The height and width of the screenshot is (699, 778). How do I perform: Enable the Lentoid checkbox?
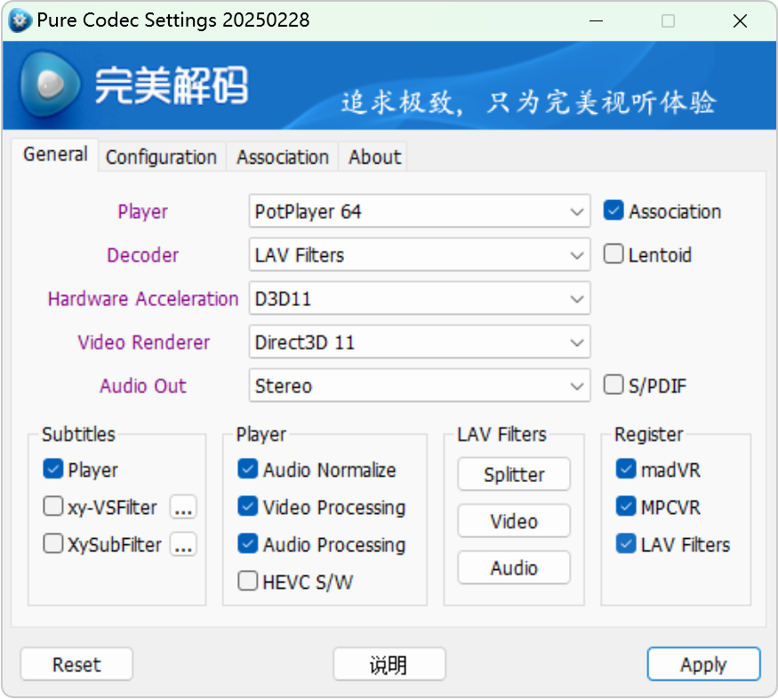tap(614, 255)
